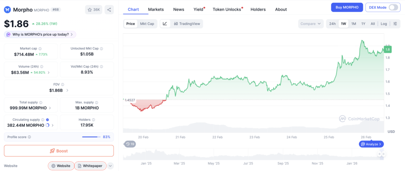Enable the Log scale option
The height and width of the screenshot is (171, 405).
[384, 24]
